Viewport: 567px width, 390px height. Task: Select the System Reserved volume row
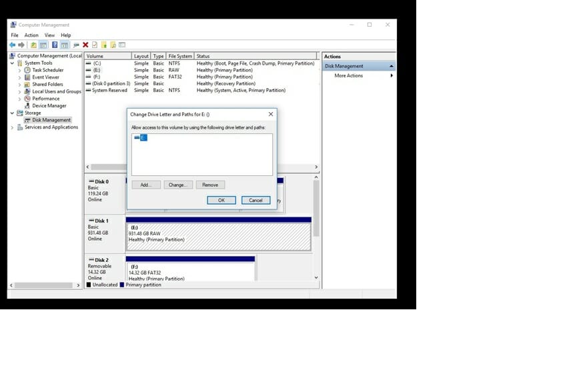click(x=200, y=91)
